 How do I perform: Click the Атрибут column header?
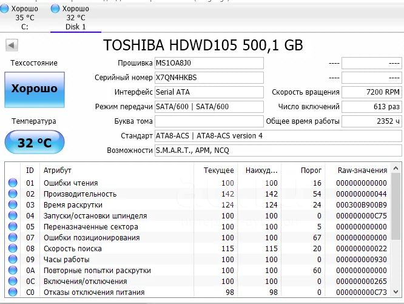pyautogui.click(x=116, y=171)
